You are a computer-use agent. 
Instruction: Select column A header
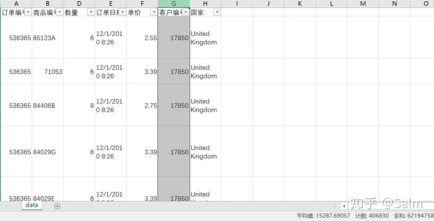16,4
